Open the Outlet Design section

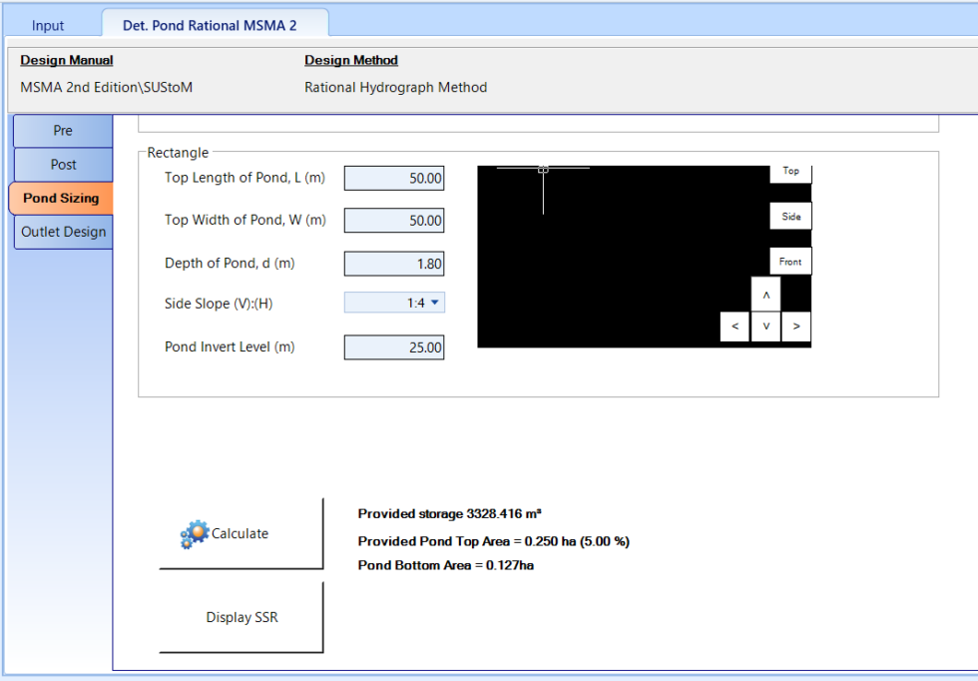[x=63, y=232]
